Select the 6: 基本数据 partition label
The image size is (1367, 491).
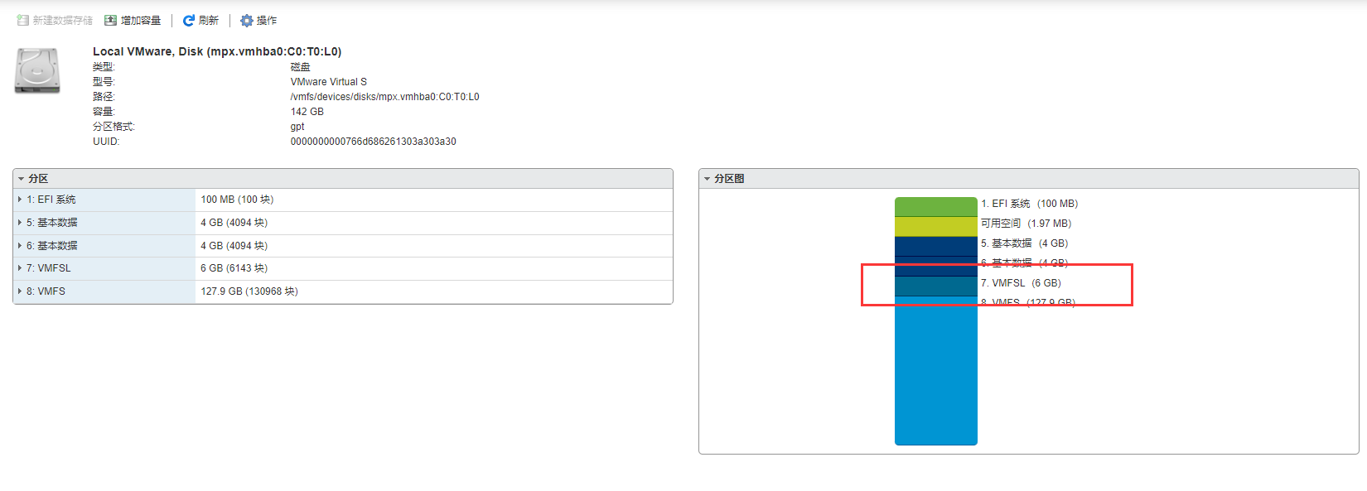[x=51, y=246]
